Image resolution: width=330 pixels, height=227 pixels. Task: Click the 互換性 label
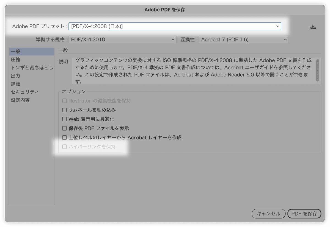click(x=189, y=40)
